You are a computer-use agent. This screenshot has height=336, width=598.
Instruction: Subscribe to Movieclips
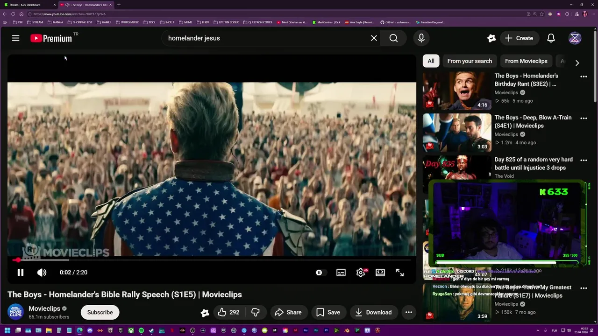(x=100, y=312)
